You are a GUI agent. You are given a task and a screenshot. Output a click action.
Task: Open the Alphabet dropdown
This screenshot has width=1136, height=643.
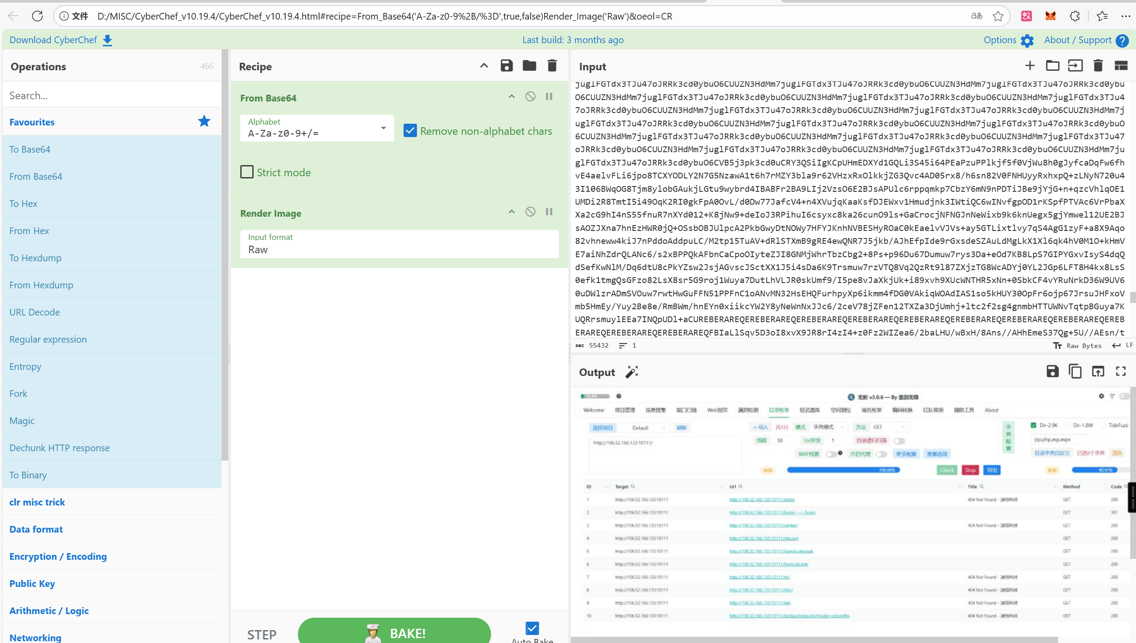(x=383, y=128)
